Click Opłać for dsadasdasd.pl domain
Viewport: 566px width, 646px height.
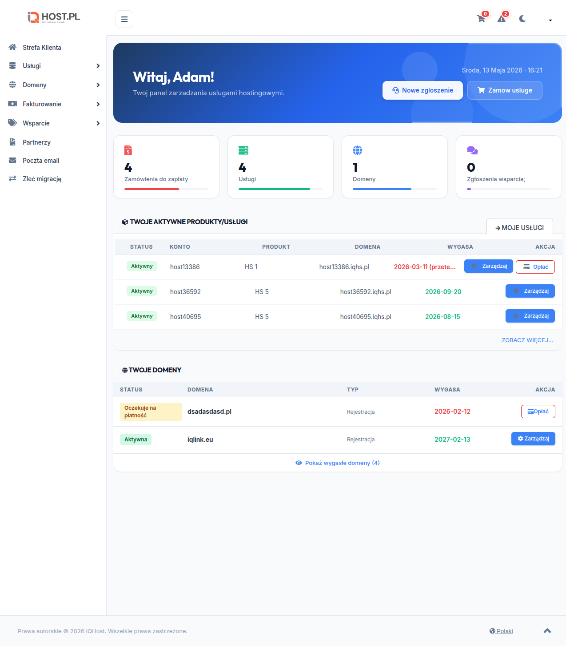point(538,412)
